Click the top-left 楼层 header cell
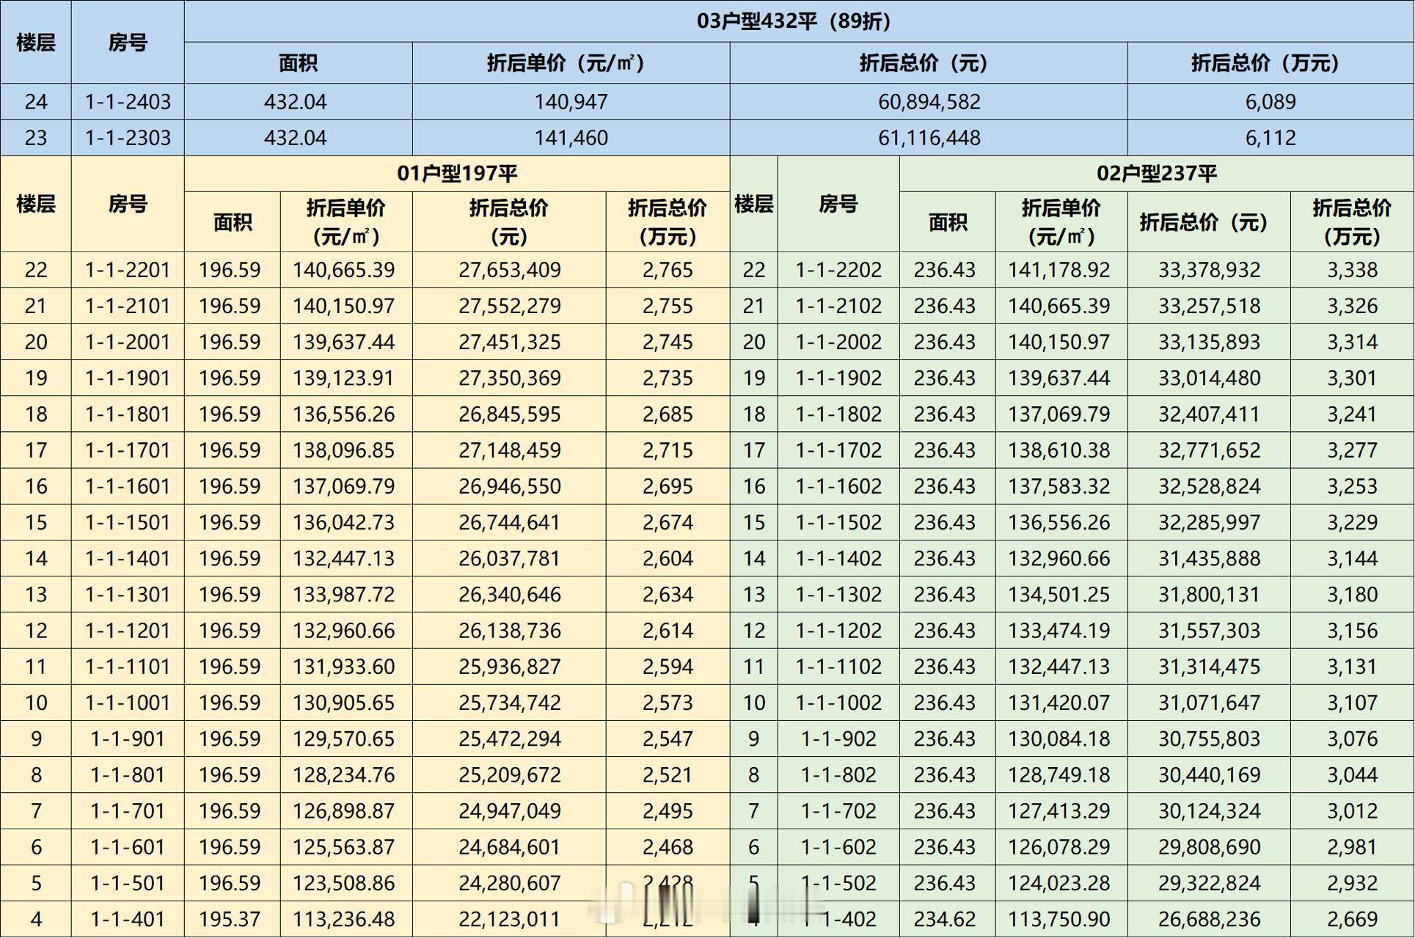 click(x=35, y=42)
